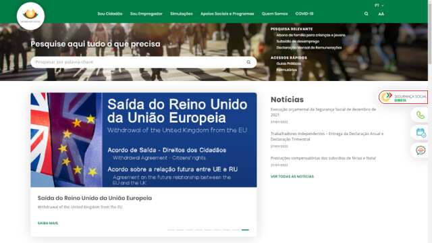Open the Sou Cidadão menu

click(110, 13)
